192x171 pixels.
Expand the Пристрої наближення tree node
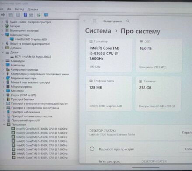[x=4, y=112]
